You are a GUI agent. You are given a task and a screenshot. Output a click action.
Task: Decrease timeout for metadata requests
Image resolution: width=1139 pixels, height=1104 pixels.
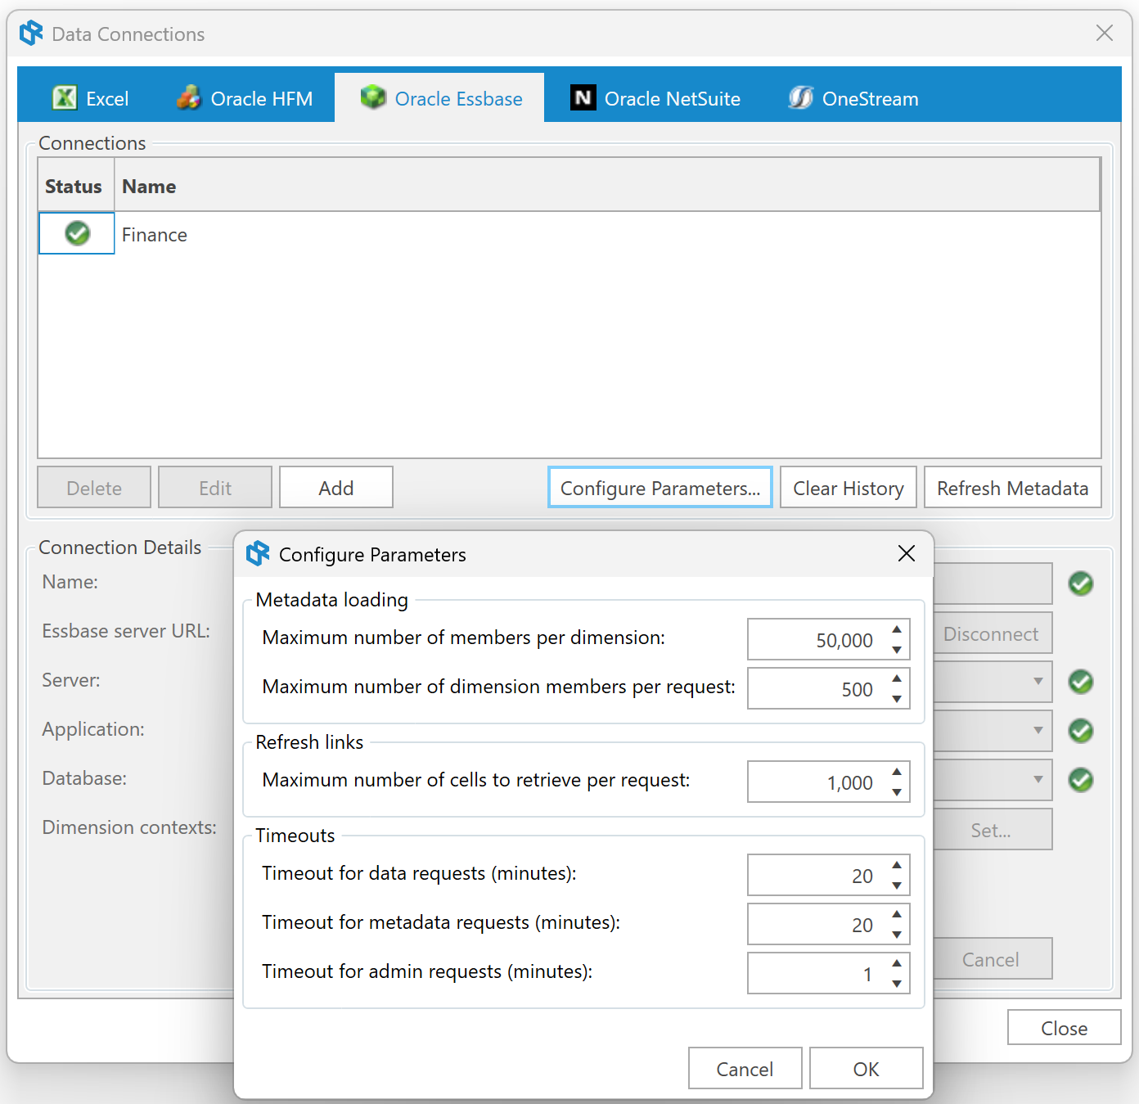click(897, 935)
